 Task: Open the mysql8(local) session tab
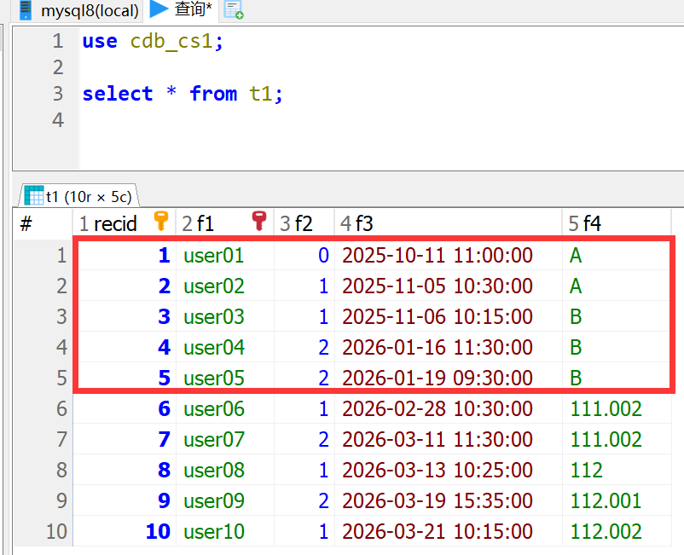click(x=79, y=10)
